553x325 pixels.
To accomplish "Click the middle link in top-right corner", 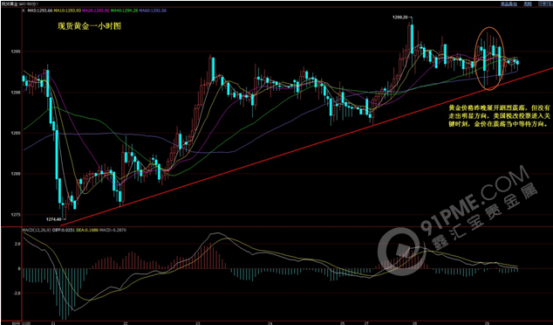I will [x=528, y=4].
